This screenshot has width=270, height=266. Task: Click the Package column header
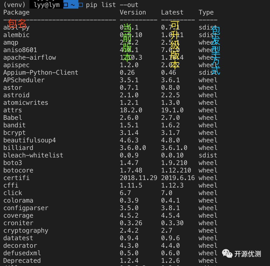16,12
